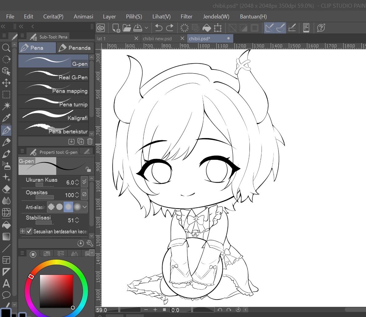This screenshot has width=366, height=317.
Task: Select the Text tool
Action: [x=6, y=283]
